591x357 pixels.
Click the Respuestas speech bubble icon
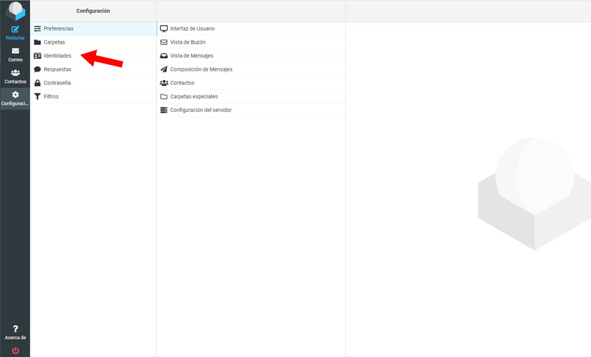pyautogui.click(x=37, y=70)
